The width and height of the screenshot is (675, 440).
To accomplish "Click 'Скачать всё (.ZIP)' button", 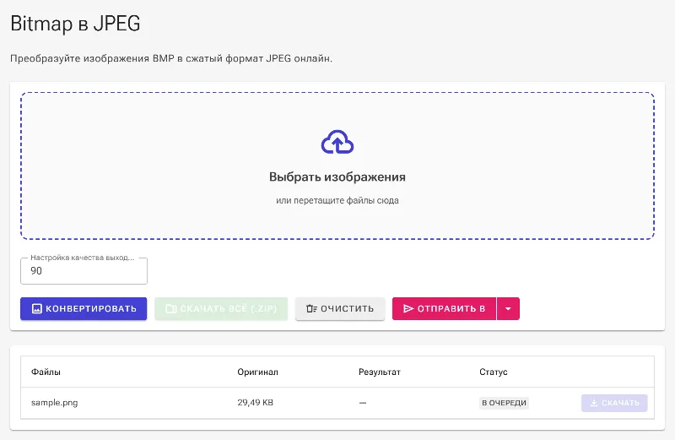I will pyautogui.click(x=221, y=308).
